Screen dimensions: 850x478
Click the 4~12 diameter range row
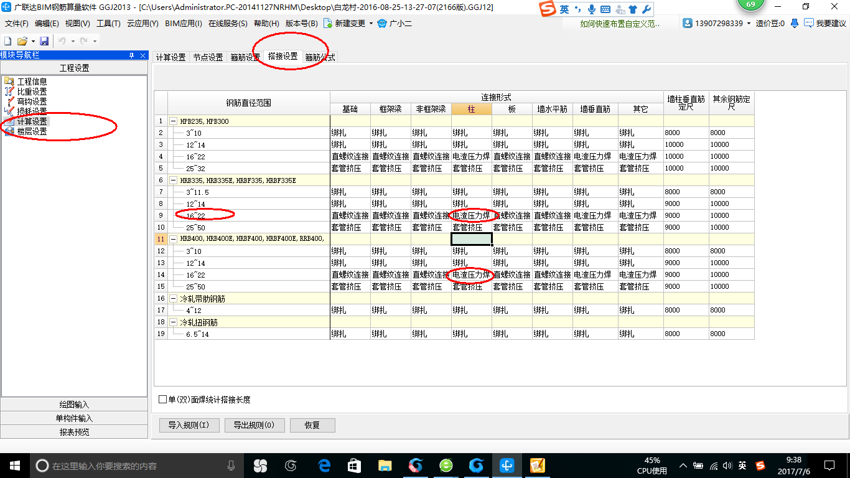click(x=194, y=310)
